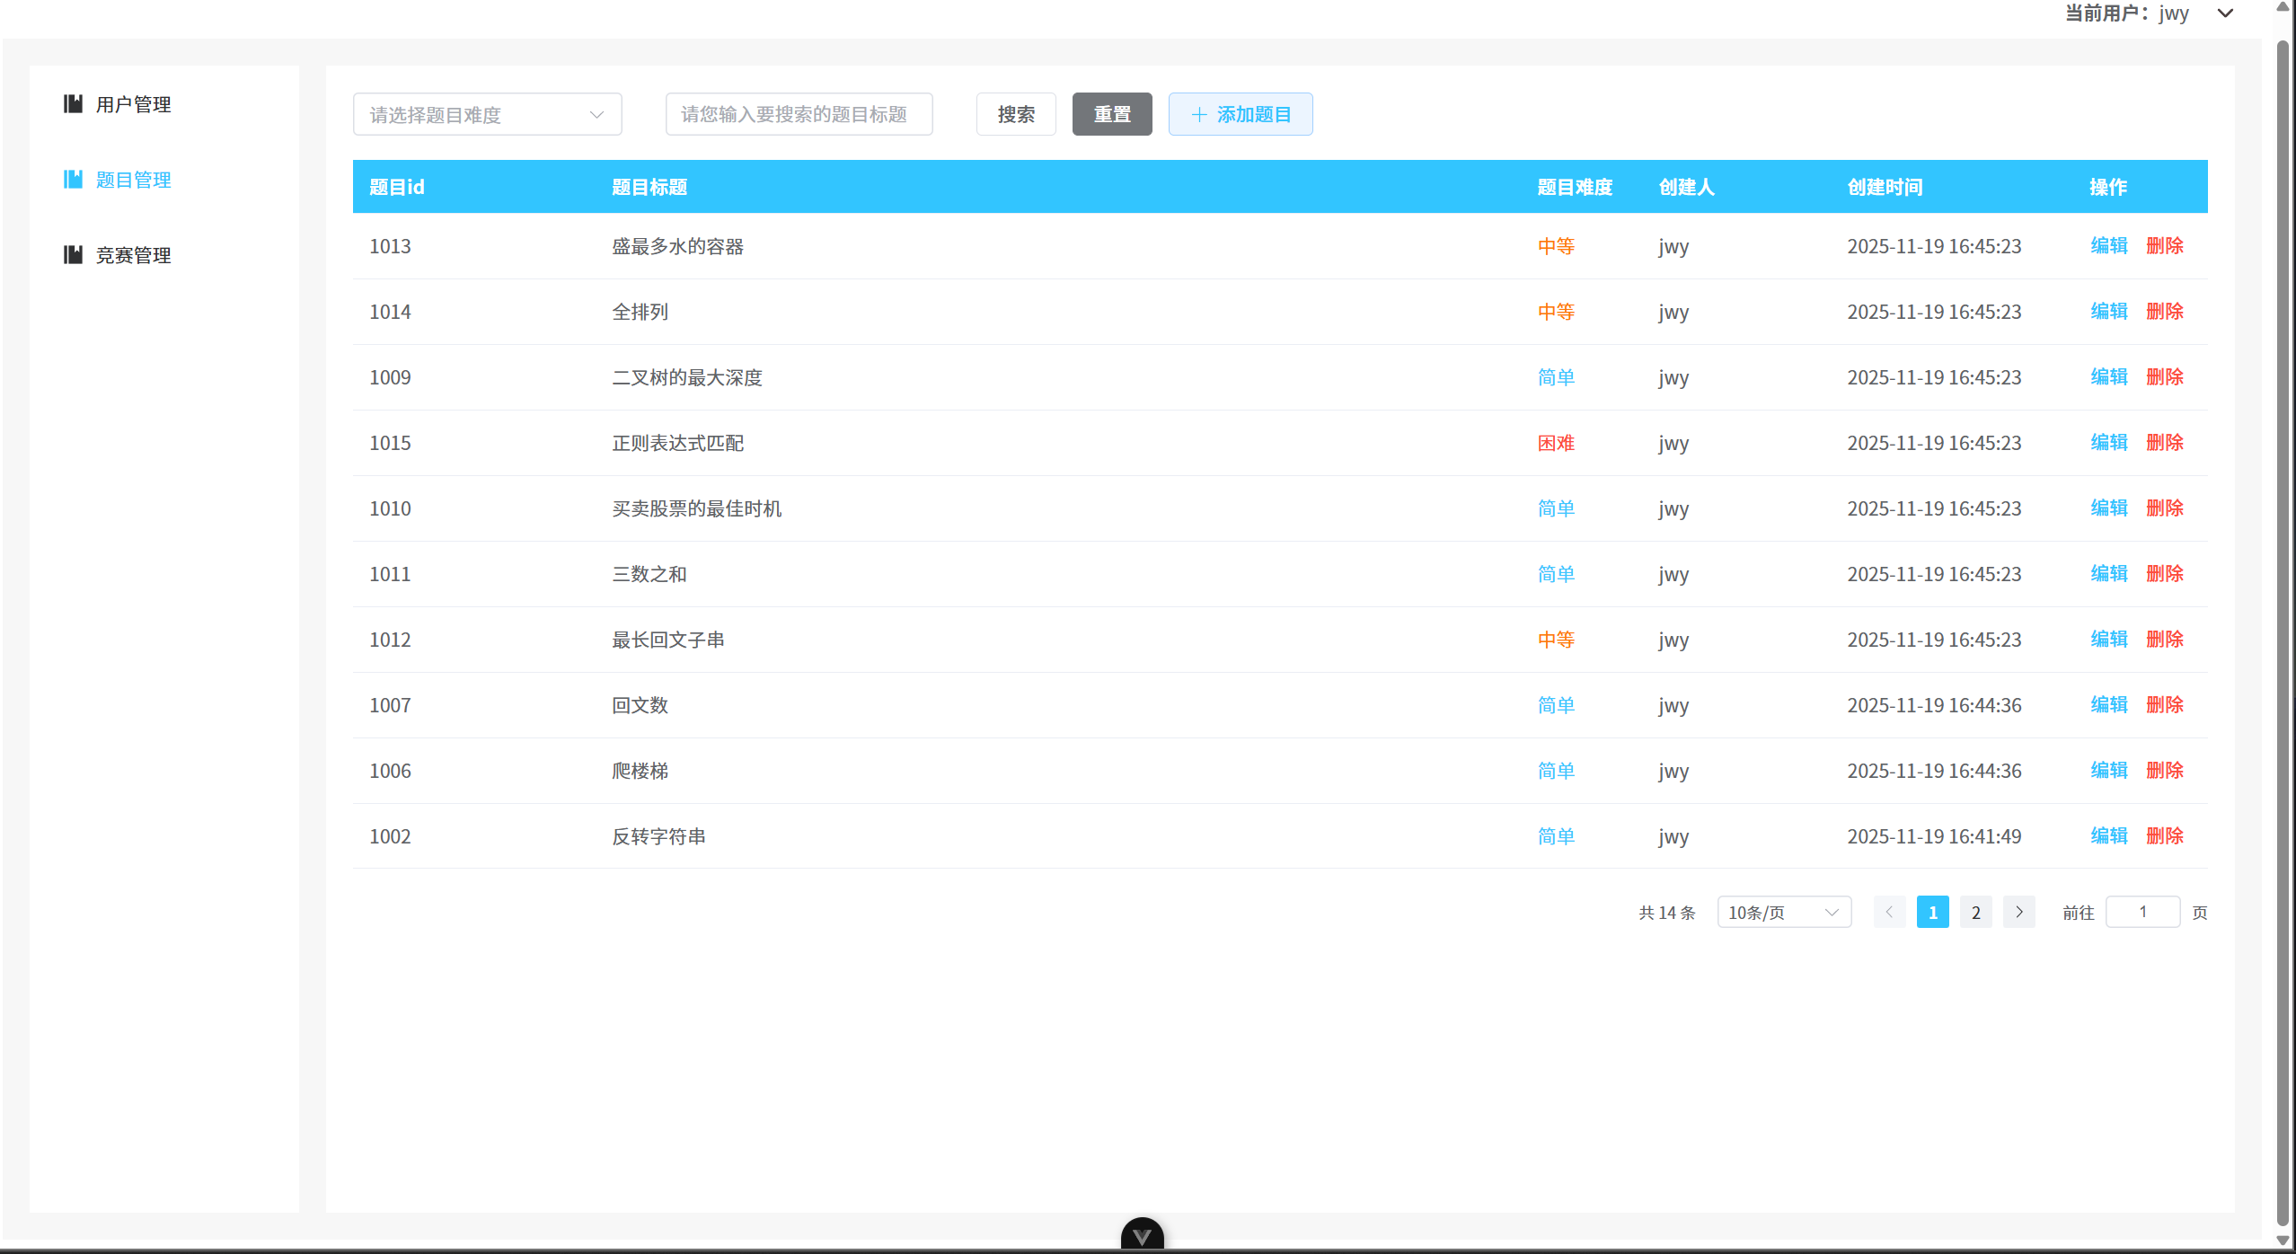The image size is (2296, 1254).
Task: Click the plus icon on 添加题目 button
Action: tap(1198, 114)
